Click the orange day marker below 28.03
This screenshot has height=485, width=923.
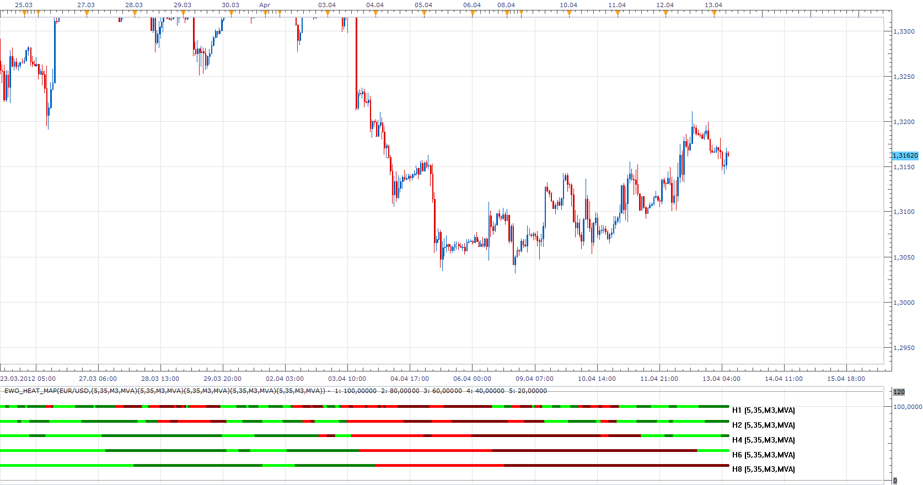coord(135,14)
